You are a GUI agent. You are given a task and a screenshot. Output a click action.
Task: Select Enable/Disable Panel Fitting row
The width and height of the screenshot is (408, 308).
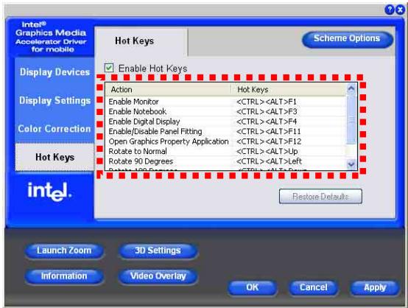(x=225, y=131)
